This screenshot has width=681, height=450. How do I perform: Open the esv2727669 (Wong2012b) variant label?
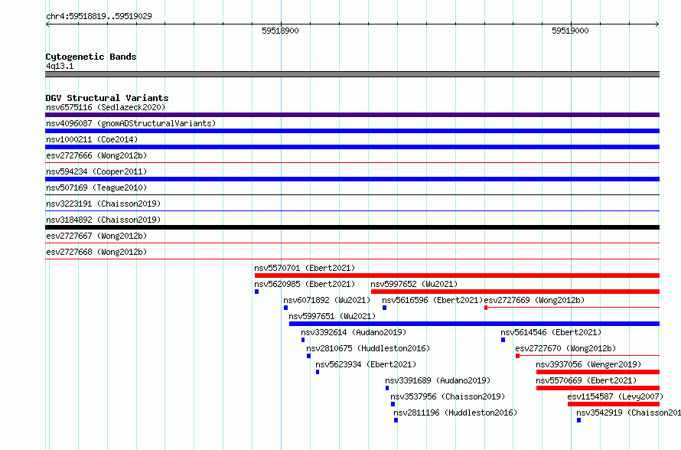534,300
